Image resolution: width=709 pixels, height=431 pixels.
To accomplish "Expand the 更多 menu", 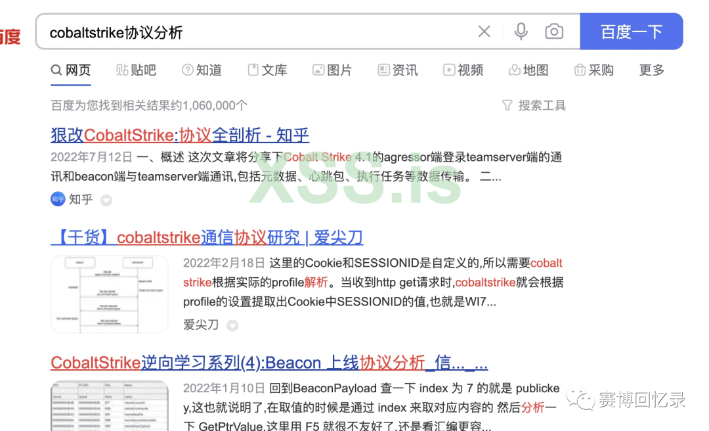I will [x=652, y=70].
